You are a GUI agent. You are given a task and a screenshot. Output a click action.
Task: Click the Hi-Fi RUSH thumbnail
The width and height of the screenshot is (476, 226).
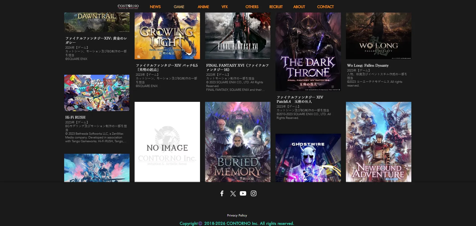click(97, 93)
